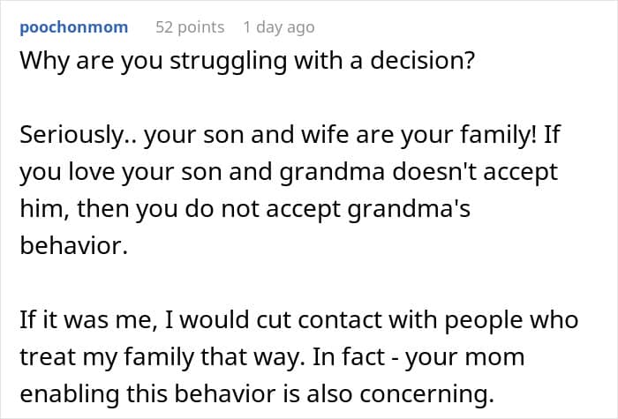Open the poochonmom user profile link
This screenshot has width=618, height=419.
pyautogui.click(x=72, y=27)
